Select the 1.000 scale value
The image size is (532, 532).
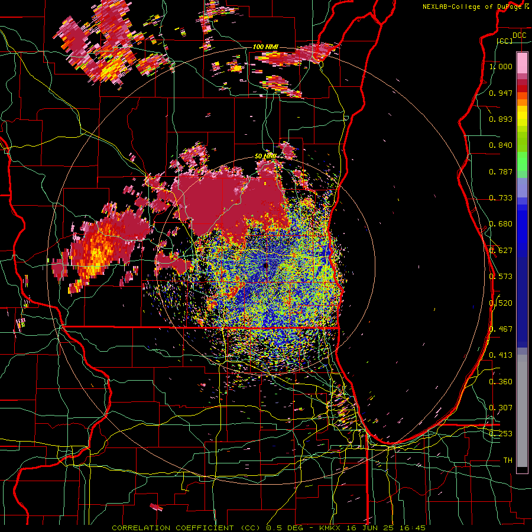501,67
